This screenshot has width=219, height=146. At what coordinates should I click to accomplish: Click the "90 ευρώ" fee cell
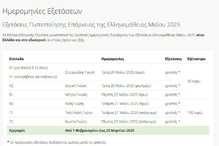click(194, 81)
